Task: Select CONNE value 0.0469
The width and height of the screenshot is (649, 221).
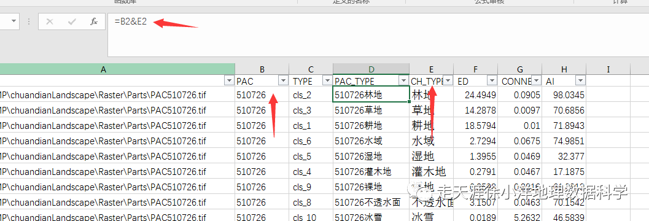Action: (520, 155)
